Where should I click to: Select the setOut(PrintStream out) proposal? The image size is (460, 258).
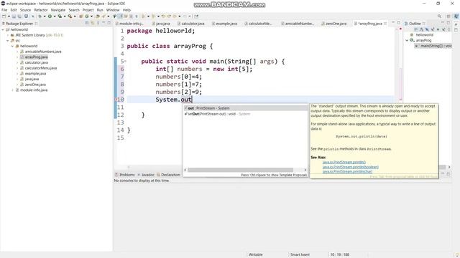pos(245,114)
